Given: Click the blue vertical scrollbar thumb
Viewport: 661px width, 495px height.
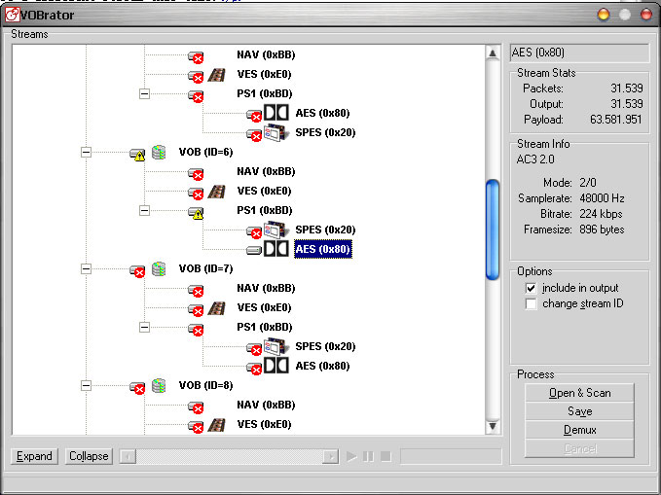Looking at the screenshot, I should pyautogui.click(x=493, y=230).
